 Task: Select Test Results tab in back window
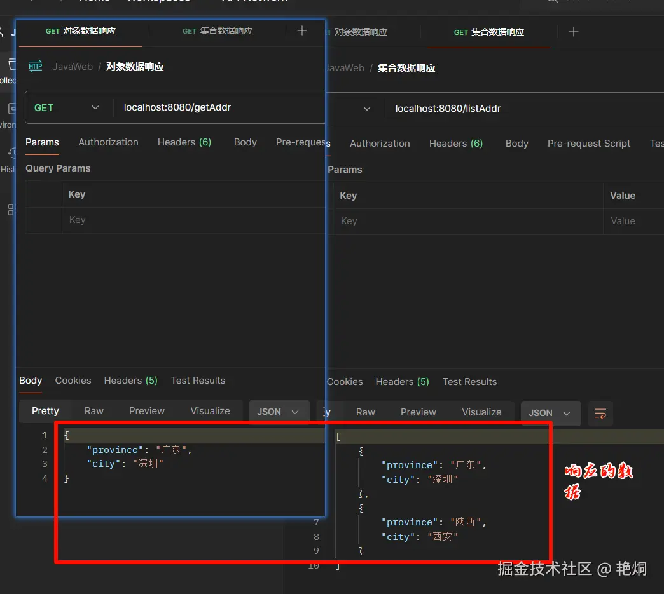469,382
